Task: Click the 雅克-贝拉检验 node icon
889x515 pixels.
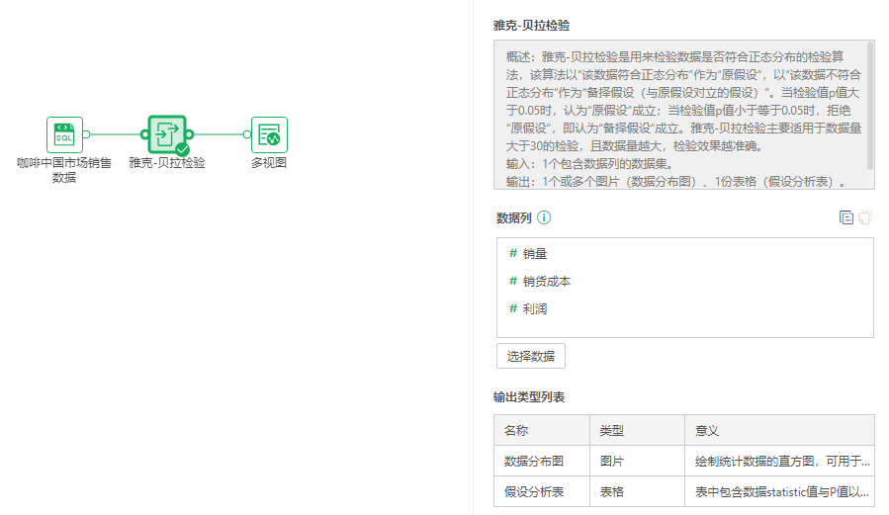Action: (x=166, y=134)
